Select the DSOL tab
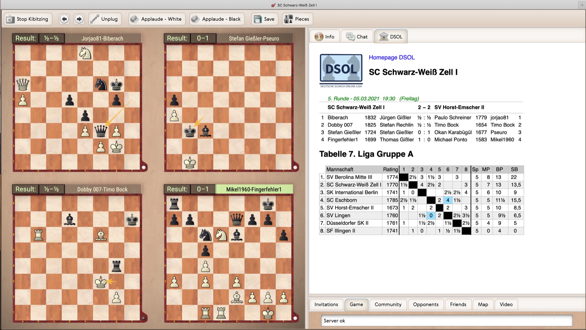Viewport: 586px width, 330px height. pyautogui.click(x=391, y=37)
